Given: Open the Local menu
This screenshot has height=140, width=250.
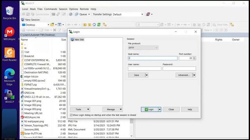Looking at the screenshot, I should pos(25,9).
